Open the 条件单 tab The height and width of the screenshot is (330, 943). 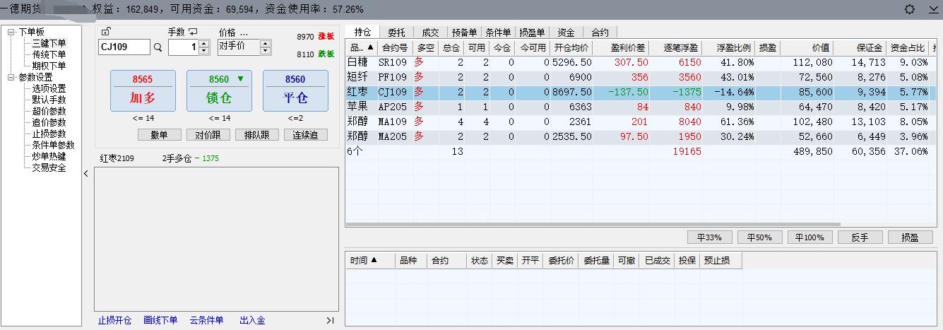click(x=498, y=33)
